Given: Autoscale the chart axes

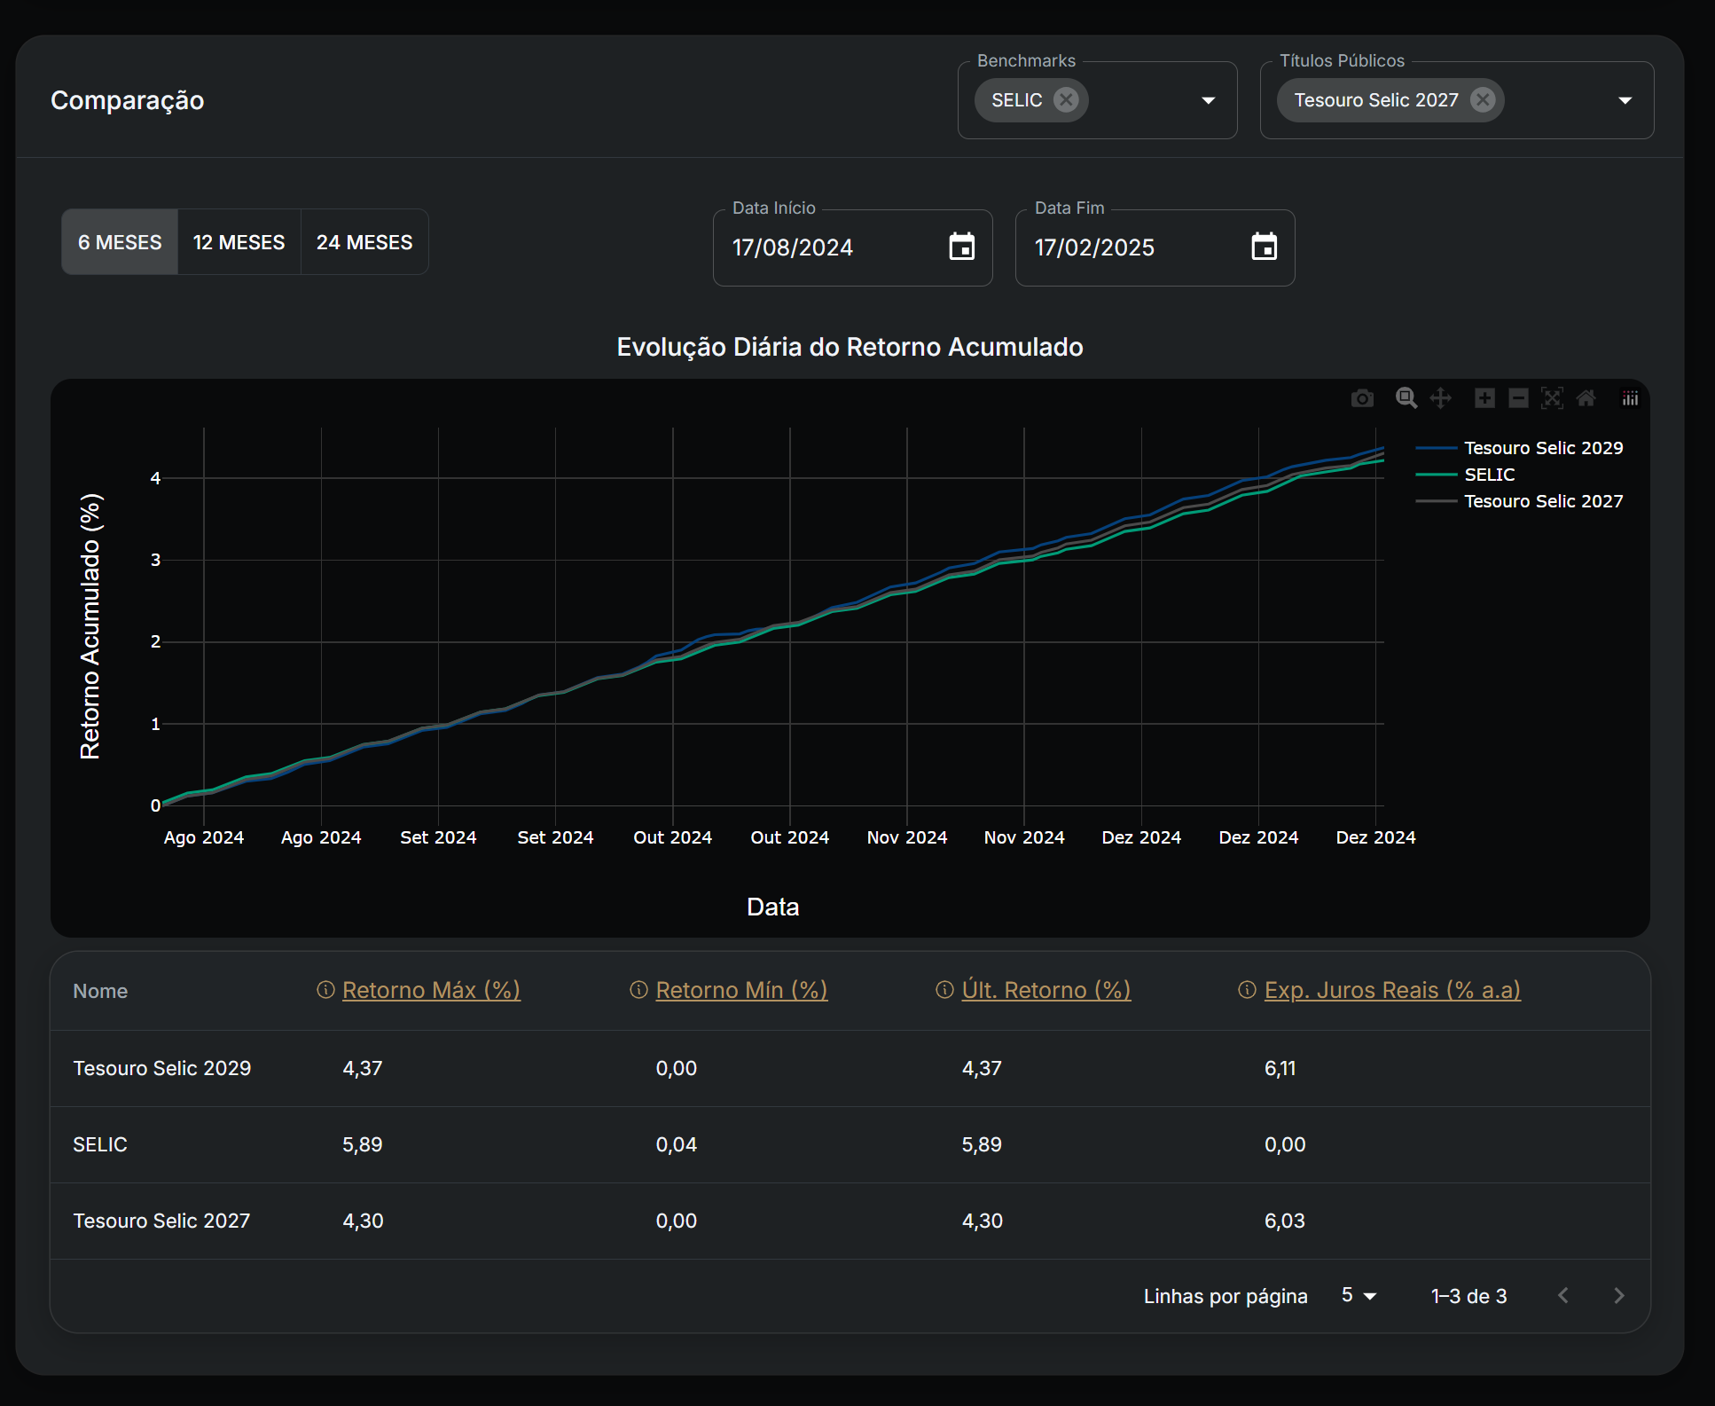Looking at the screenshot, I should click(x=1552, y=398).
